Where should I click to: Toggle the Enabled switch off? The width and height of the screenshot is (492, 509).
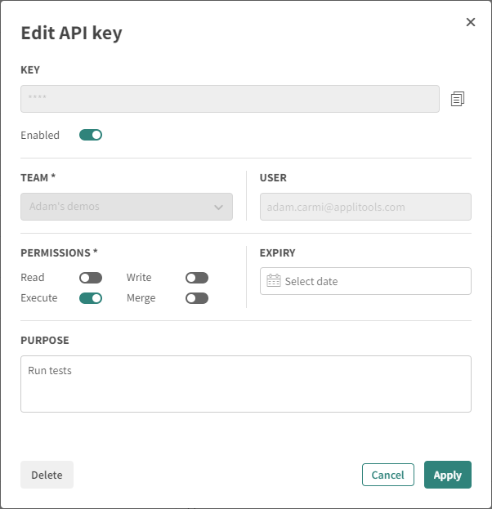[x=91, y=135]
